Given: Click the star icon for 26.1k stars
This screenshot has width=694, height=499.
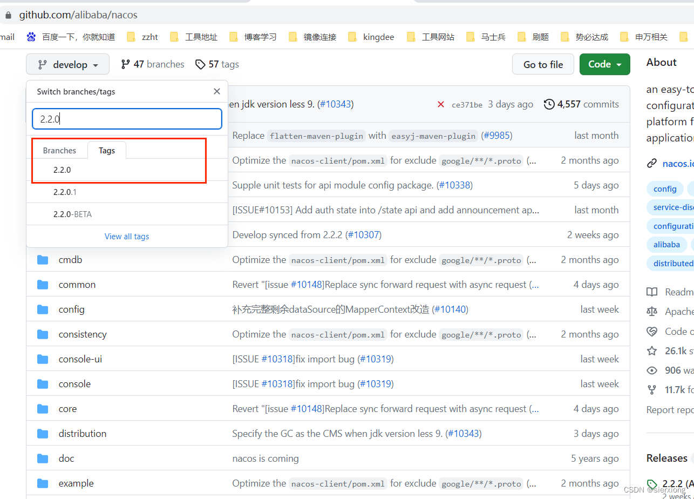Looking at the screenshot, I should coord(652,351).
